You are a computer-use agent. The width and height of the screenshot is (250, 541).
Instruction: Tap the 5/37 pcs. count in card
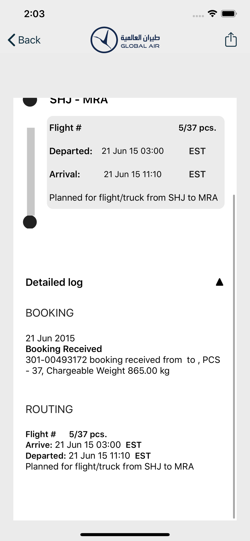click(x=197, y=128)
